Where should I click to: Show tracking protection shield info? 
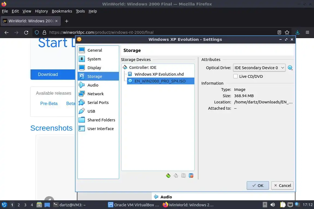37,32
